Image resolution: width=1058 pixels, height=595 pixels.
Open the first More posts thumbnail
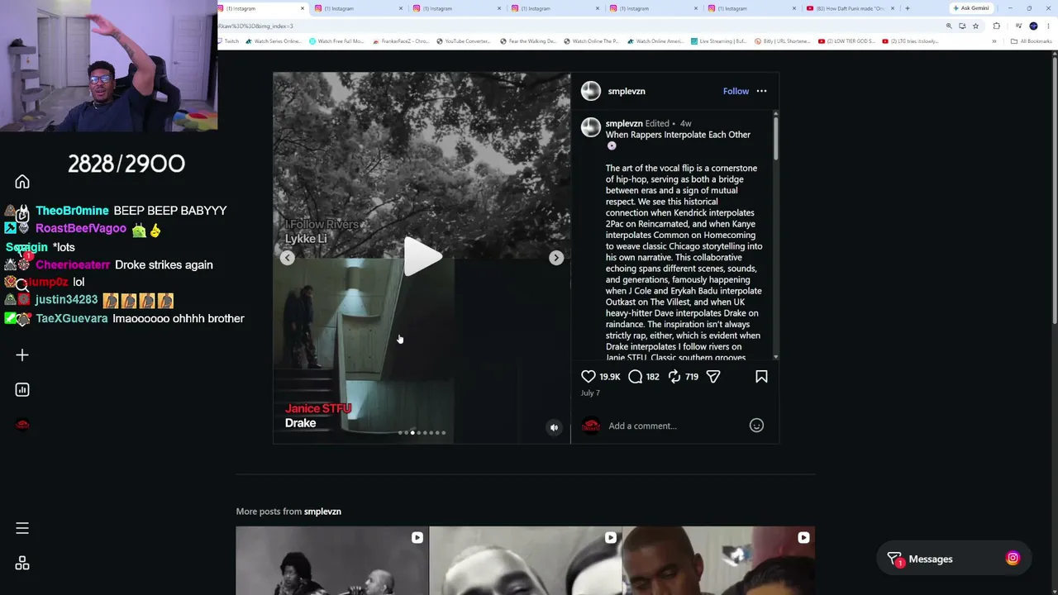(x=332, y=560)
